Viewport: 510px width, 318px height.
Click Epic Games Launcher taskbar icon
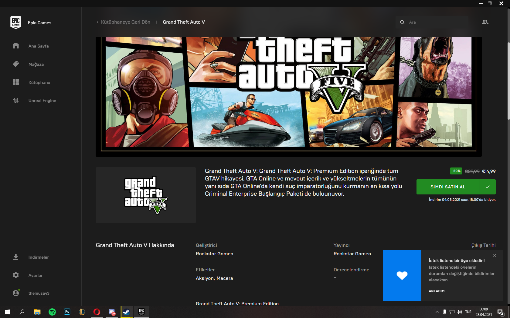(x=141, y=312)
